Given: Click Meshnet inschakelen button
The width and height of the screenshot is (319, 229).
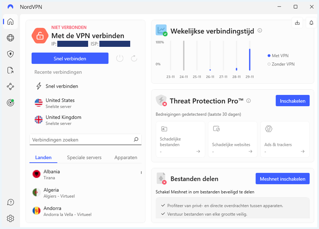Looking at the screenshot, I should [x=283, y=179].
